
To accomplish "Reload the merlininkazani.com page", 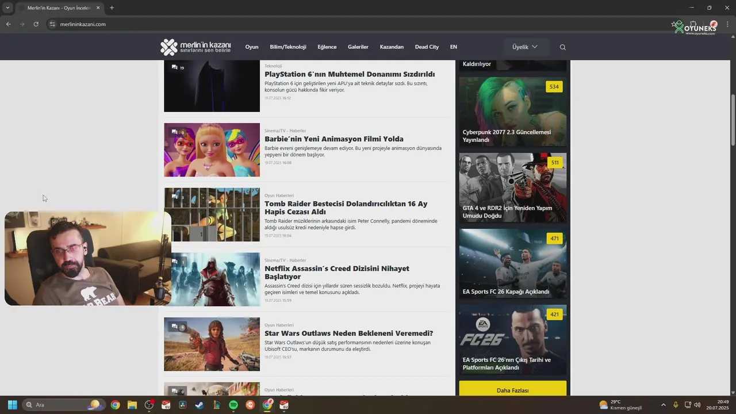I will tap(36, 24).
